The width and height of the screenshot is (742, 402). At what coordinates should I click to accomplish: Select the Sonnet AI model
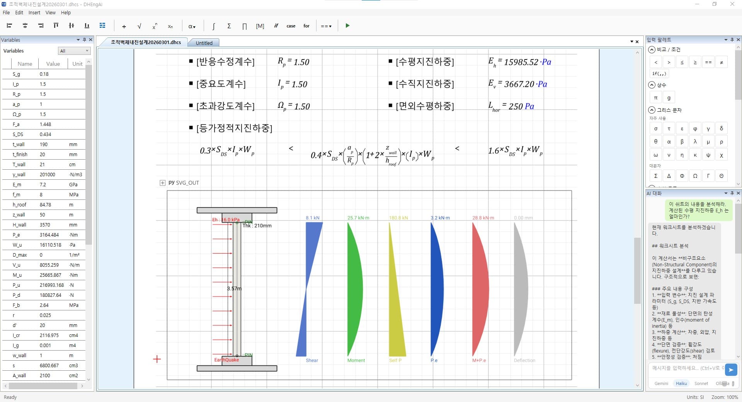[701, 383]
